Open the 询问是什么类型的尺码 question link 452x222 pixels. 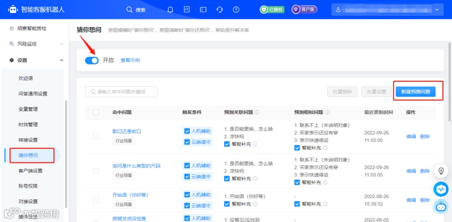(137, 166)
